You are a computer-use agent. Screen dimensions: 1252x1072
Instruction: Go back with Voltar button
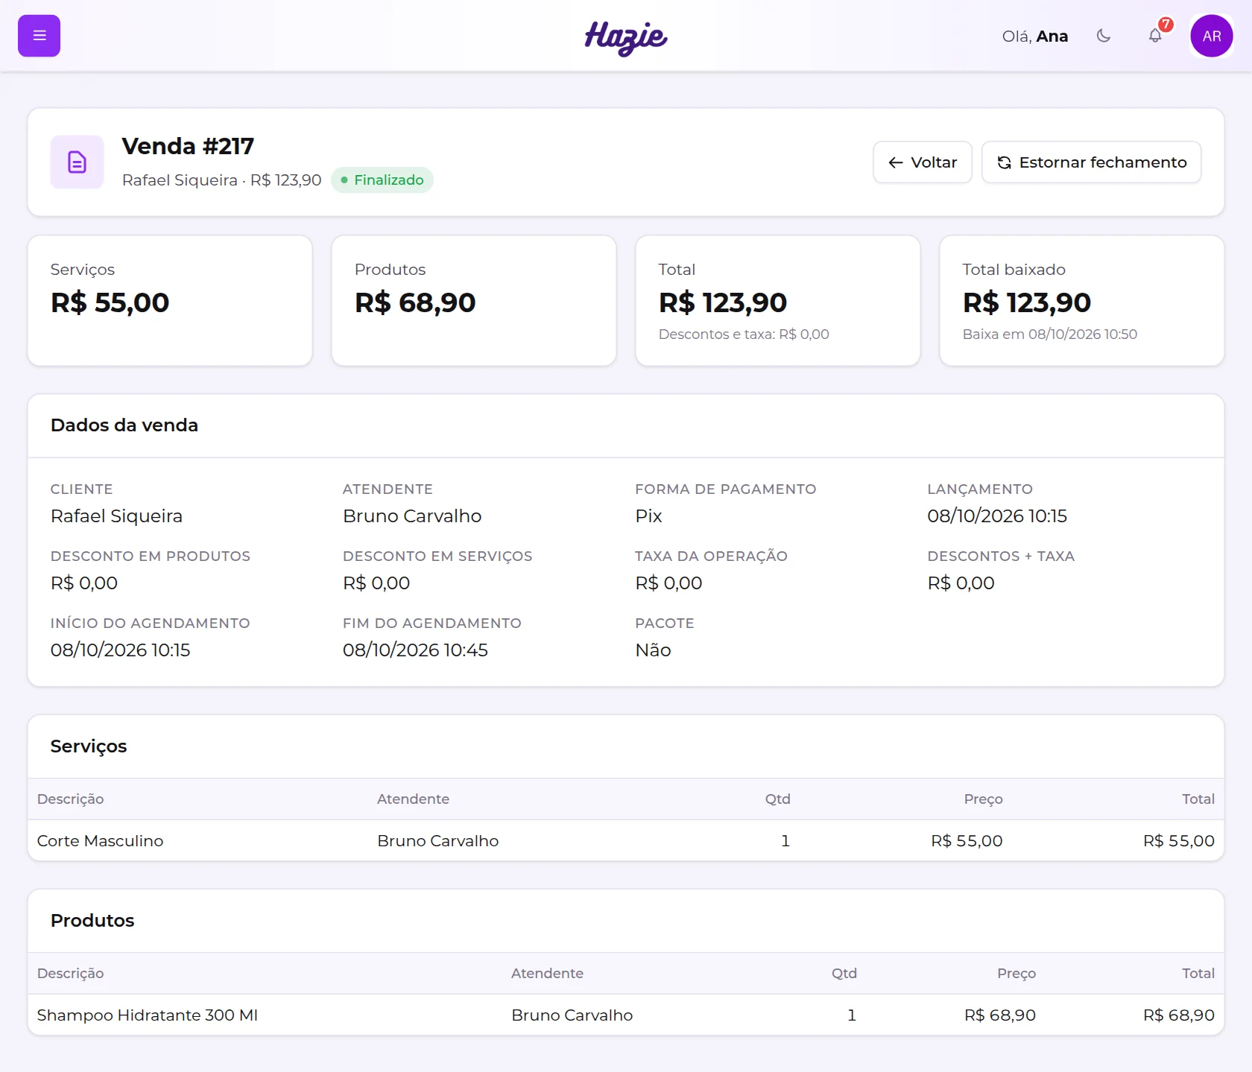(x=923, y=162)
